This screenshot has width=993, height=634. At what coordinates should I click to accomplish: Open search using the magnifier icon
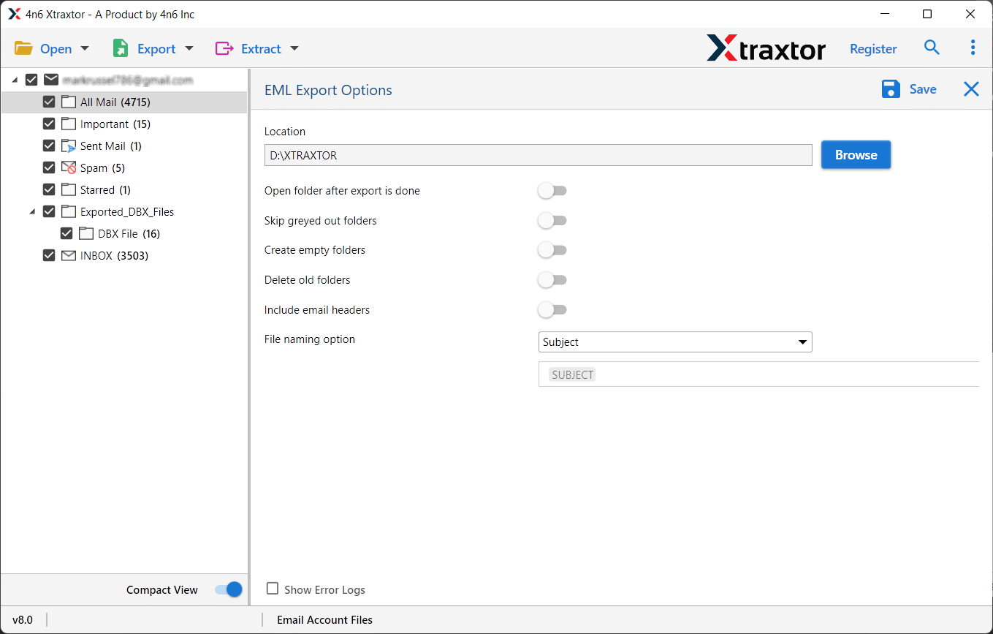pos(932,48)
